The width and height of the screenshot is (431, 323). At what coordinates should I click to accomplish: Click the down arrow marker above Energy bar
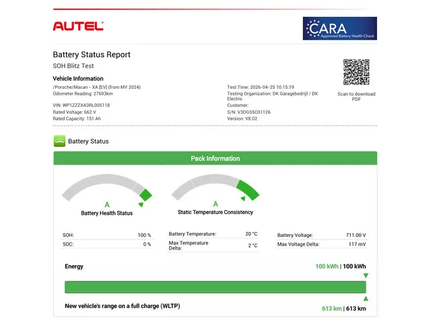click(x=366, y=276)
